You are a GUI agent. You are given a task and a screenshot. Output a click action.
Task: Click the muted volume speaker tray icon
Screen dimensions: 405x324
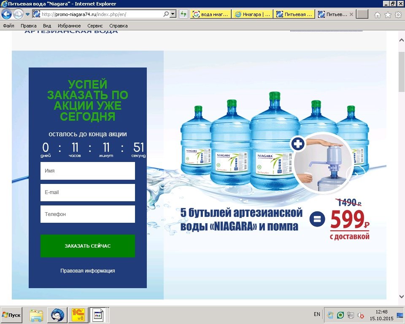click(361, 315)
